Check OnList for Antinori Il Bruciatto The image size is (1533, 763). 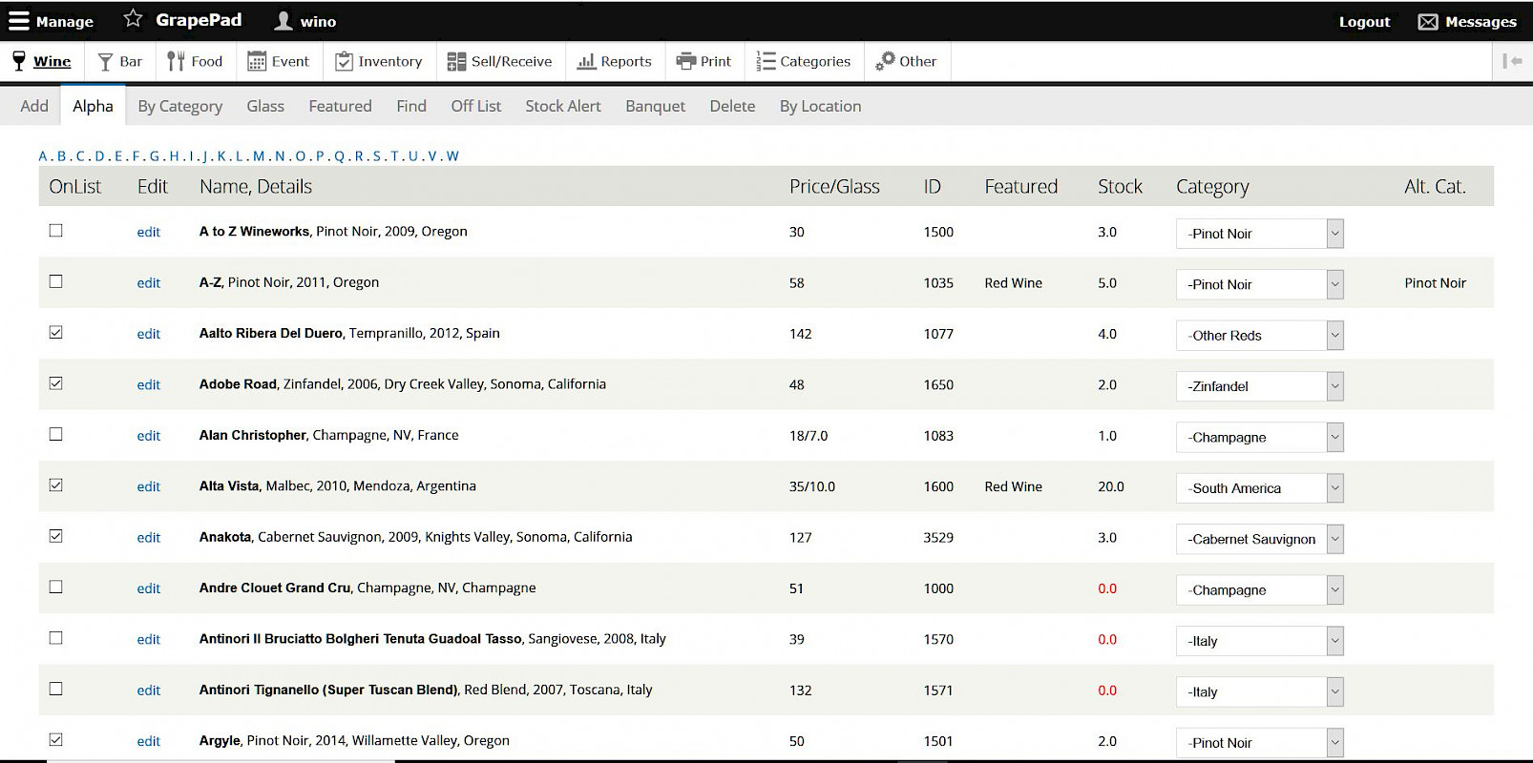55,638
